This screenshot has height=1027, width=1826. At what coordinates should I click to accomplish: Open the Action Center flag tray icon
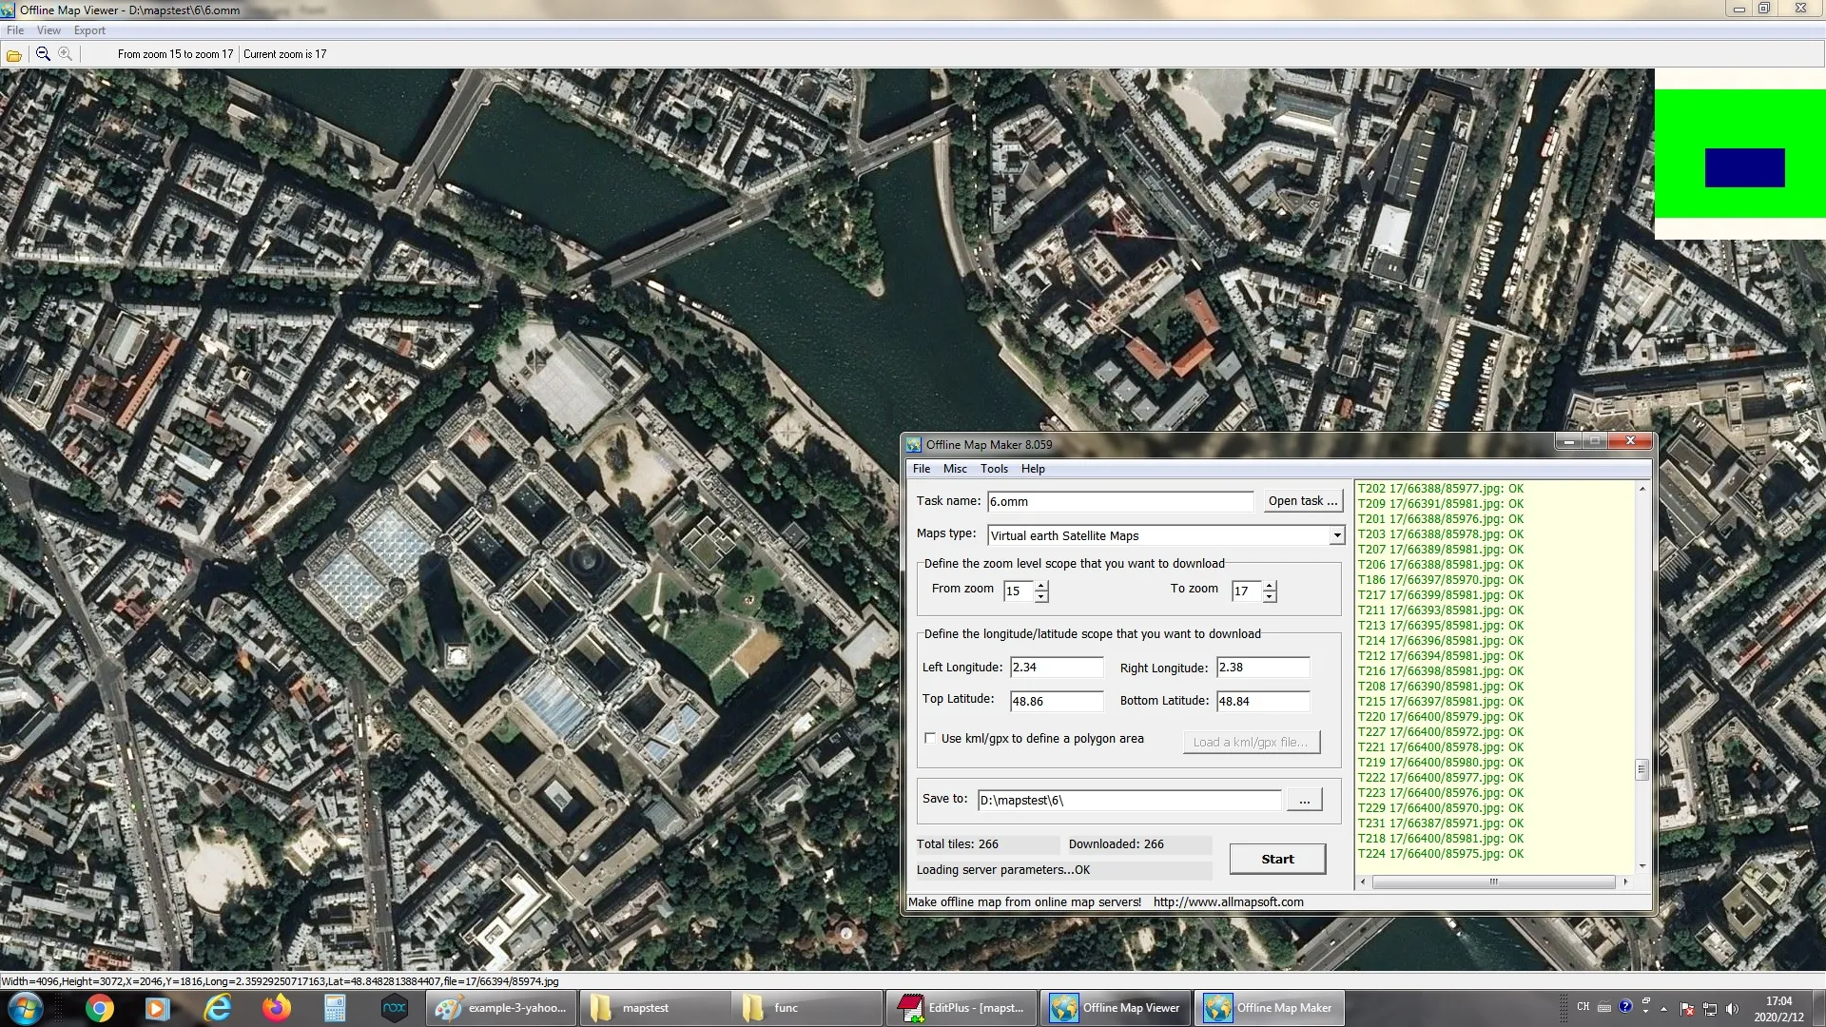[1687, 1009]
